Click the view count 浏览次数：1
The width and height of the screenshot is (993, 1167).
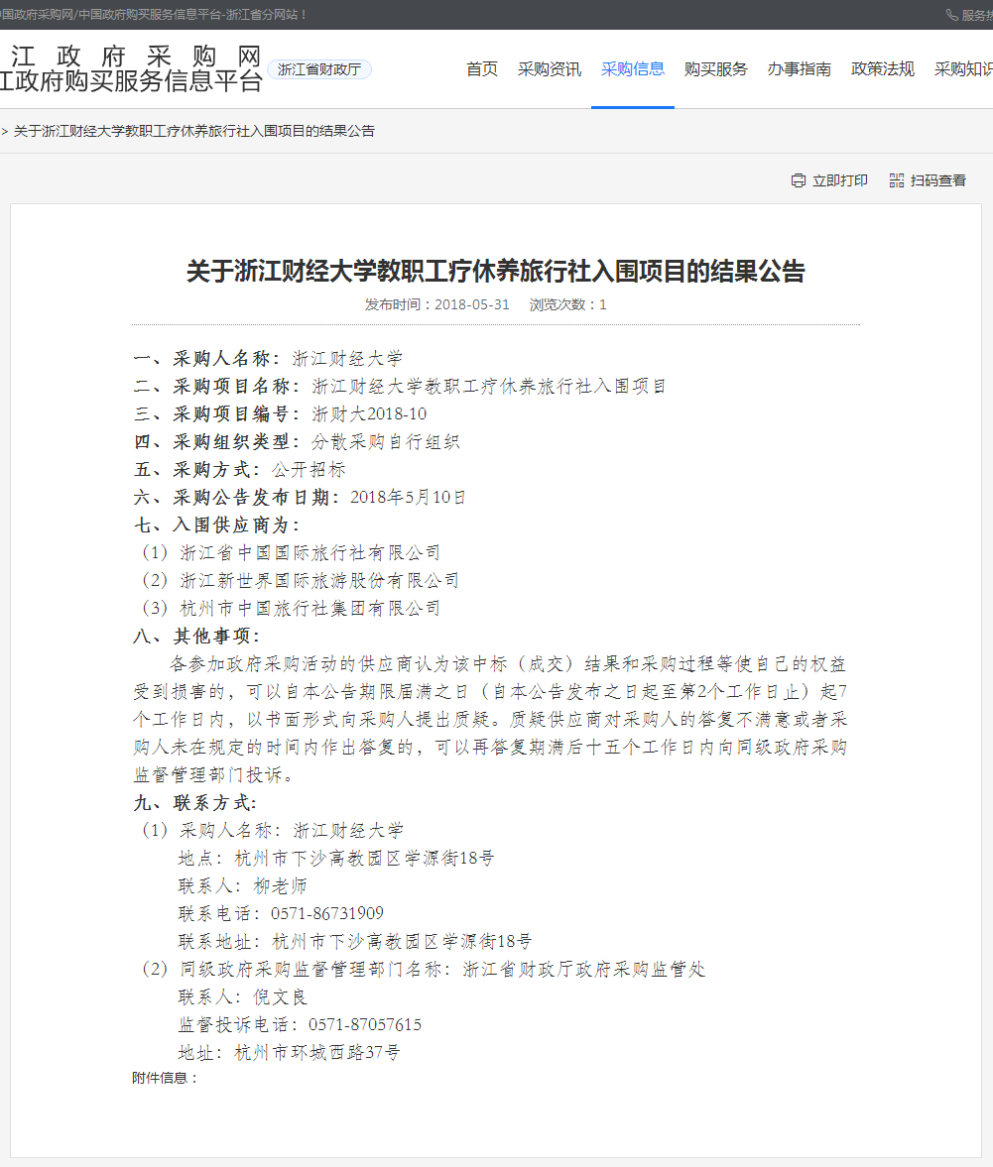click(568, 304)
